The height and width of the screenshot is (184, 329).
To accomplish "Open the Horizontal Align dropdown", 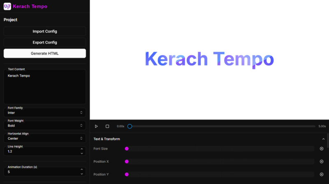I will [x=45, y=138].
